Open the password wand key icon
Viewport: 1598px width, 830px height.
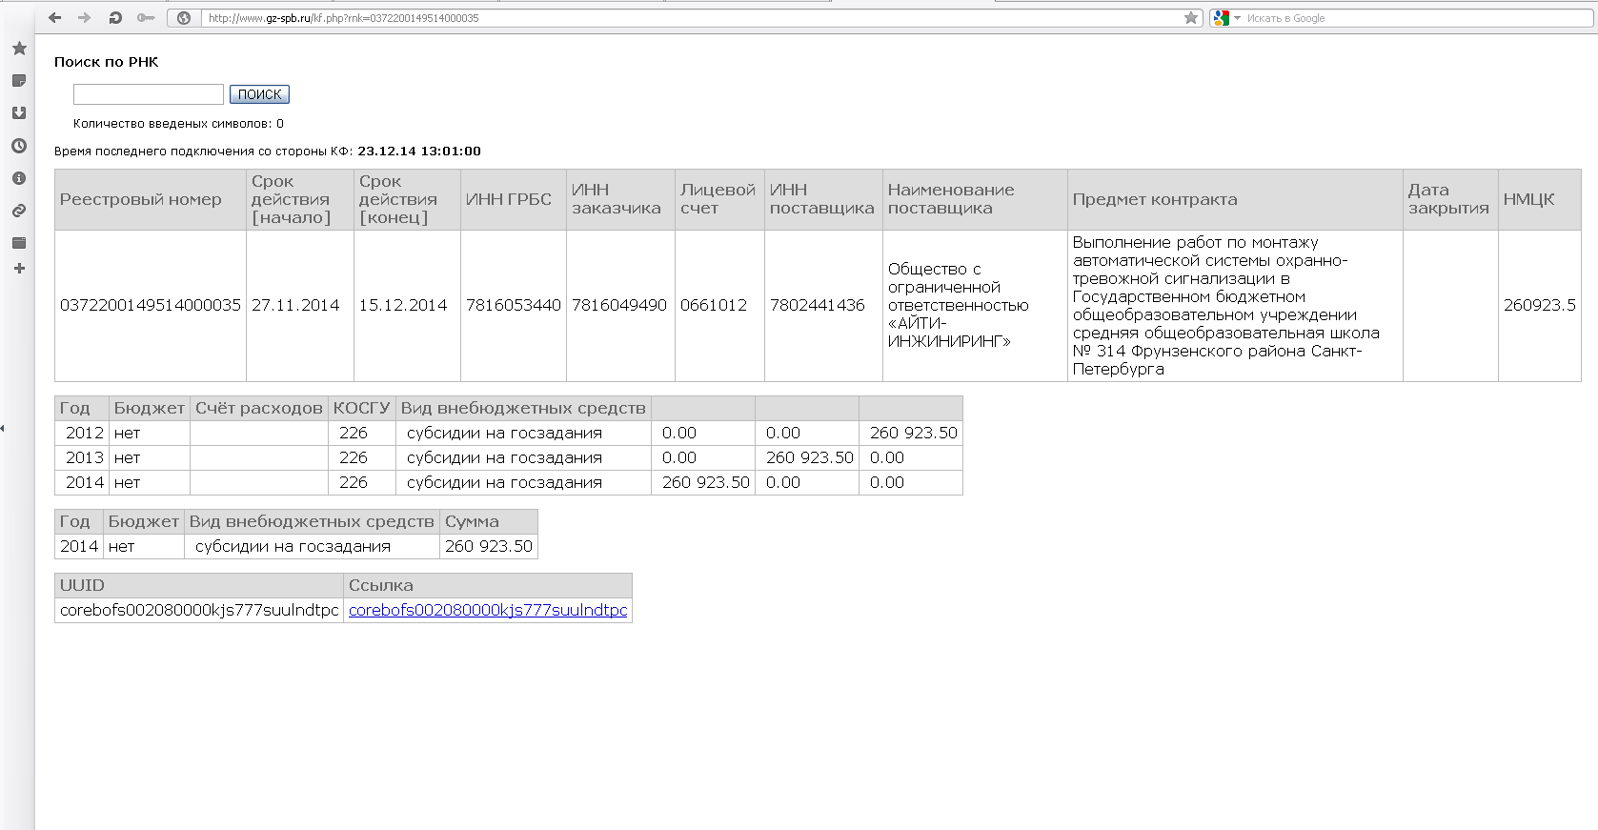tap(146, 18)
